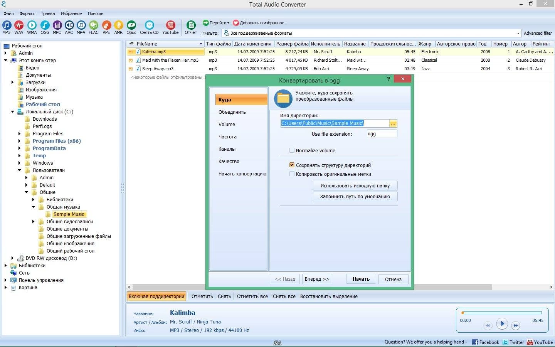
Task: Select MPC output format icon
Action: (x=57, y=27)
